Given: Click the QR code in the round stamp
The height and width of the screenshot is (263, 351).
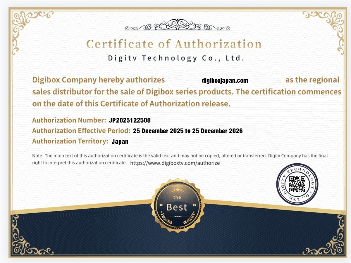Looking at the screenshot, I should tap(297, 184).
